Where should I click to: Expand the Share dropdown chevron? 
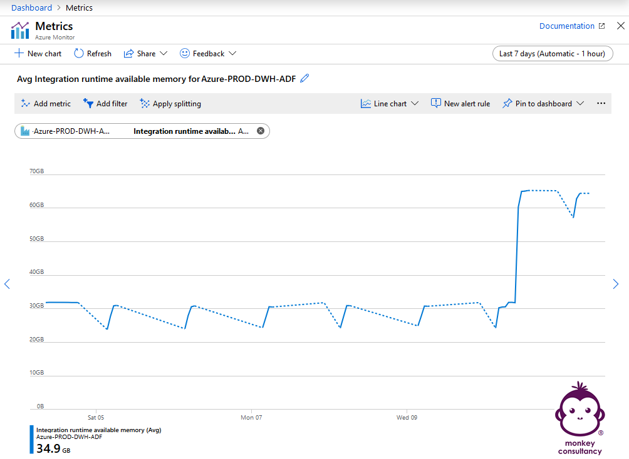164,53
